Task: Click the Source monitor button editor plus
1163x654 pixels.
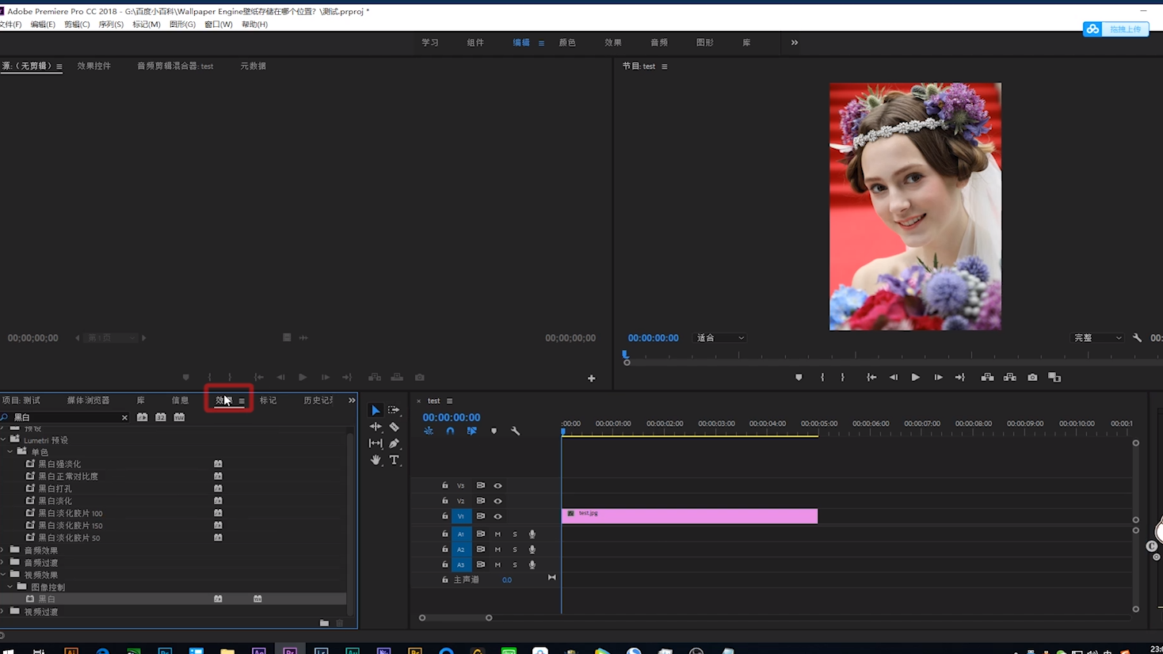Action: [591, 378]
